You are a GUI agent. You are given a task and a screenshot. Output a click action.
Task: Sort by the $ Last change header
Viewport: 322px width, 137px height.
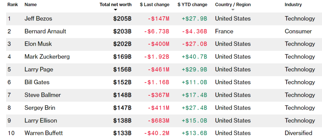(154, 5)
